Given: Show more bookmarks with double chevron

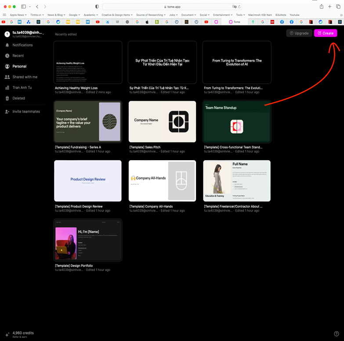Looking at the screenshot, I should (341, 15).
